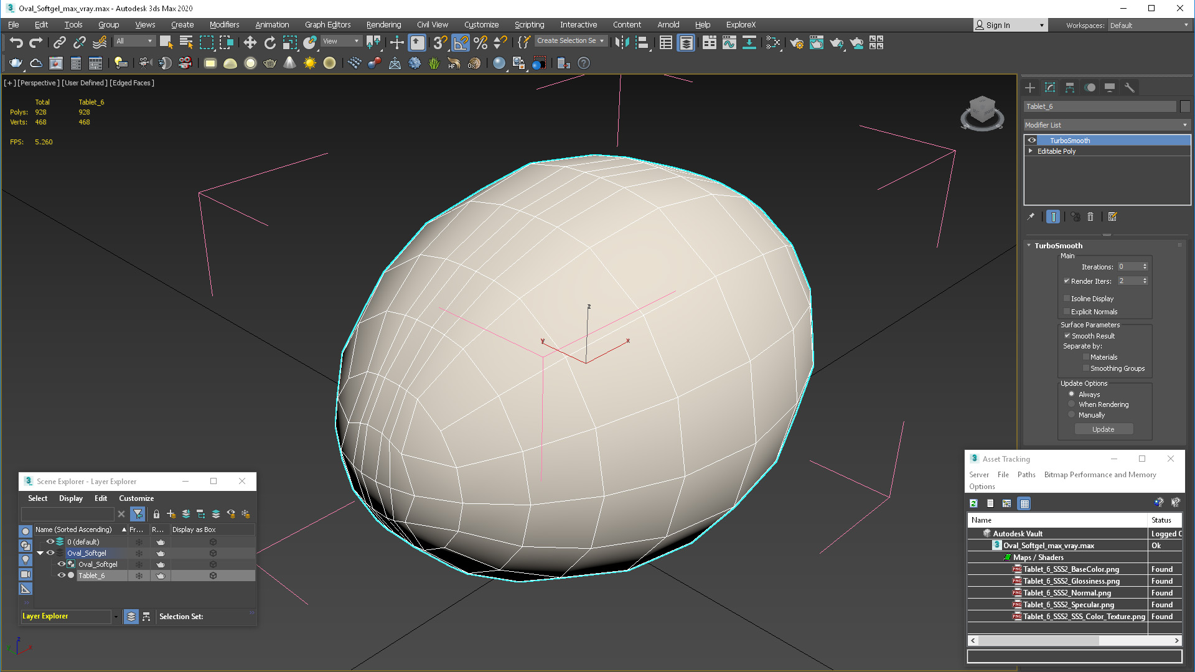The image size is (1195, 672).
Task: Toggle the Angle Snap icon
Action: (x=461, y=42)
